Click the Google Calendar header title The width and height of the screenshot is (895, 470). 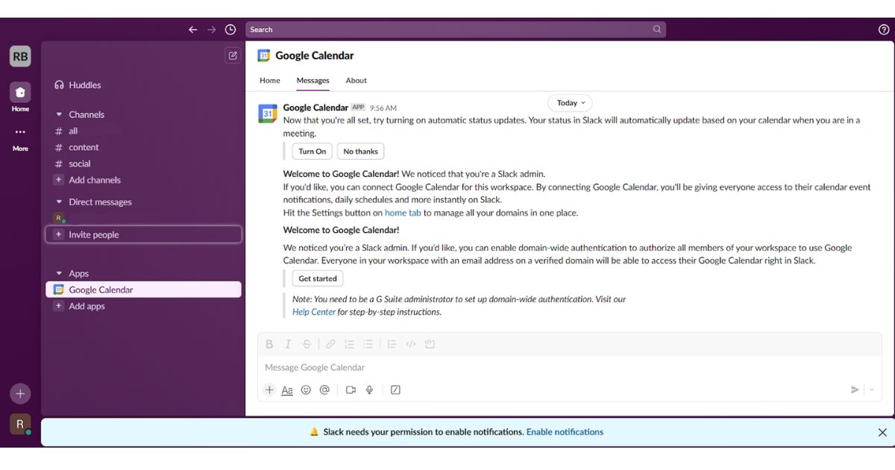(315, 55)
